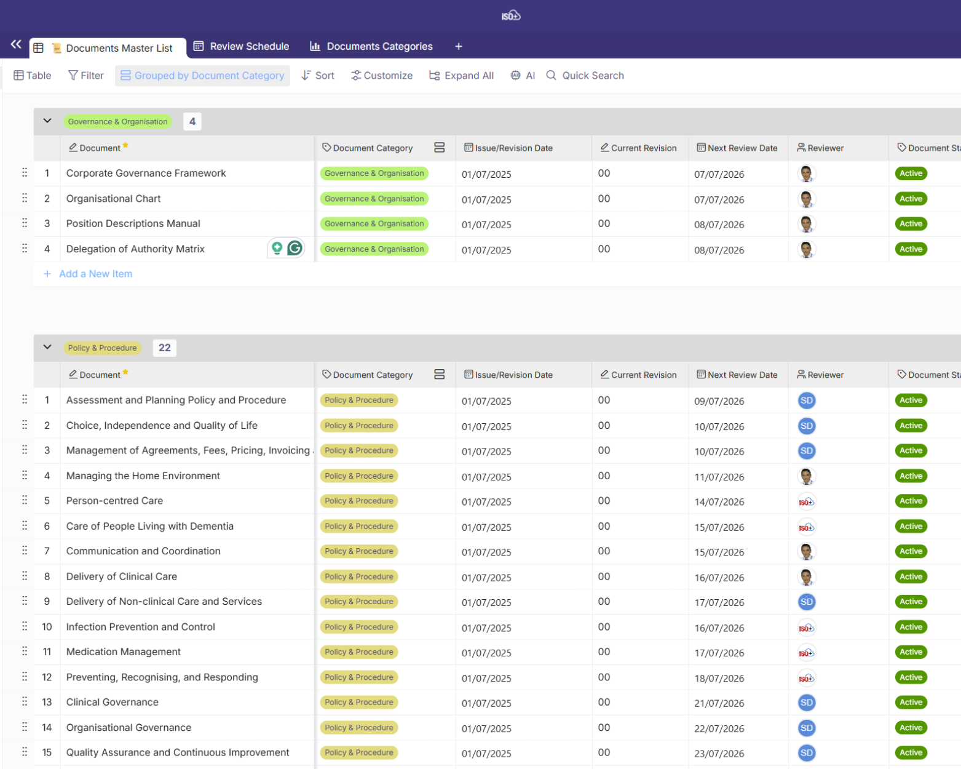Toggle Grouped by Document Category option
The width and height of the screenshot is (961, 769).
[202, 76]
